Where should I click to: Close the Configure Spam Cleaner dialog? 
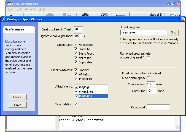point(182,19)
